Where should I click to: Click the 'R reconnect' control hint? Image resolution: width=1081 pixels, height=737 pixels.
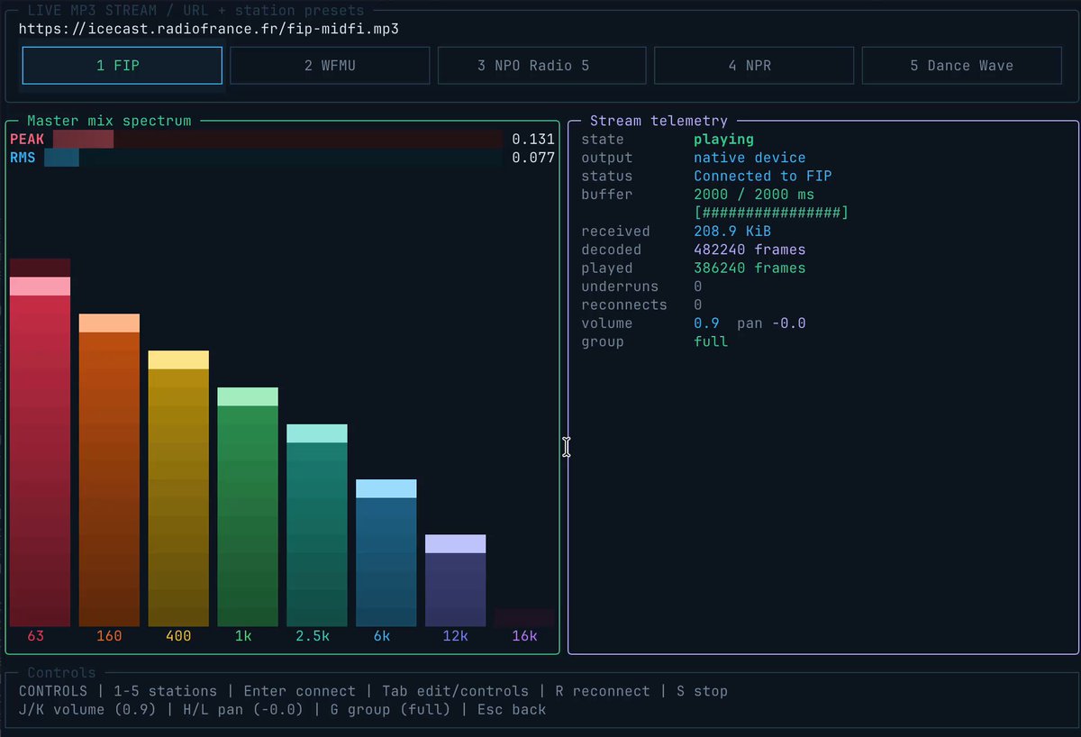click(603, 691)
